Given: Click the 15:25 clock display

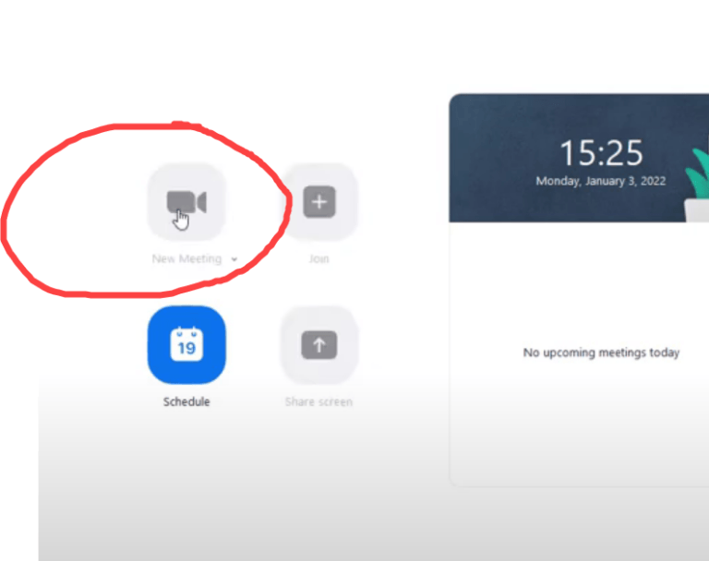Looking at the screenshot, I should point(601,152).
